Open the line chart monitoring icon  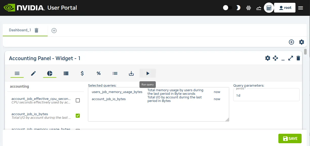pos(259,8)
